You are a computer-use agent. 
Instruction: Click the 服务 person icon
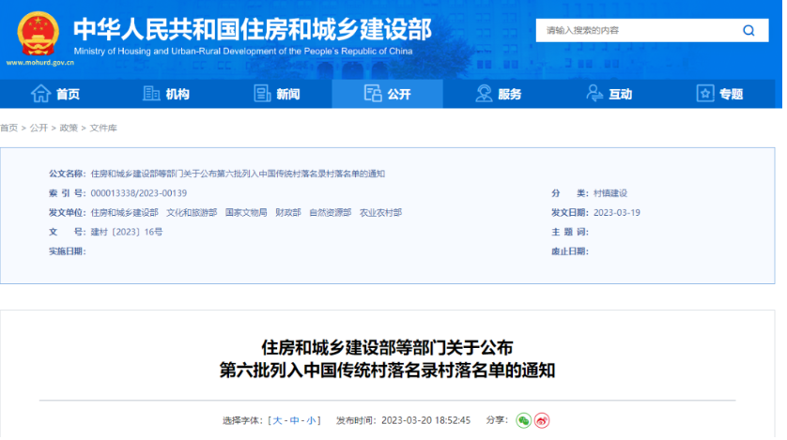(486, 94)
